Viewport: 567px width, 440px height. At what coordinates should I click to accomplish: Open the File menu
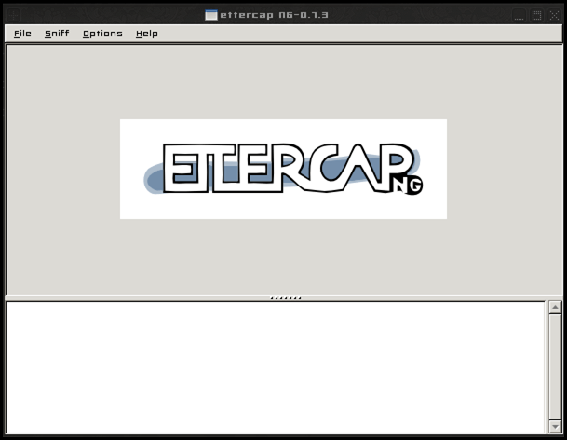tap(22, 34)
